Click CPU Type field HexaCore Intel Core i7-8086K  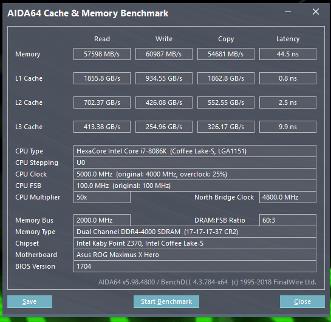pos(195,151)
